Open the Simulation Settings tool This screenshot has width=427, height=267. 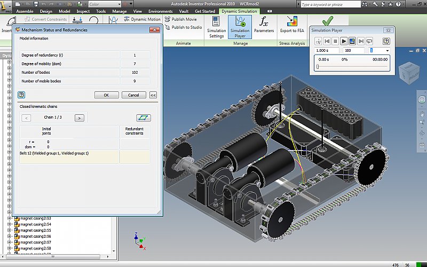click(x=216, y=27)
